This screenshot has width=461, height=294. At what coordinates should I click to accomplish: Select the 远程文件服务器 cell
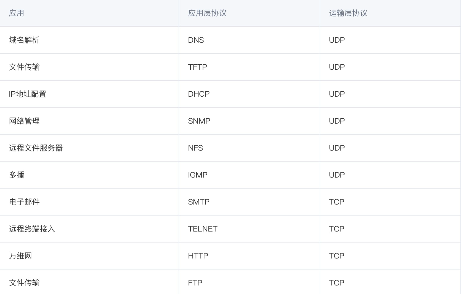coord(89,148)
